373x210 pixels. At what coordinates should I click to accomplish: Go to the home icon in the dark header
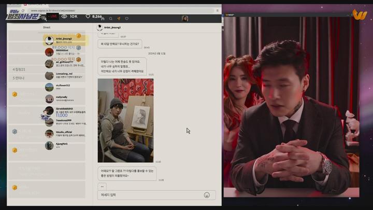(103, 18)
